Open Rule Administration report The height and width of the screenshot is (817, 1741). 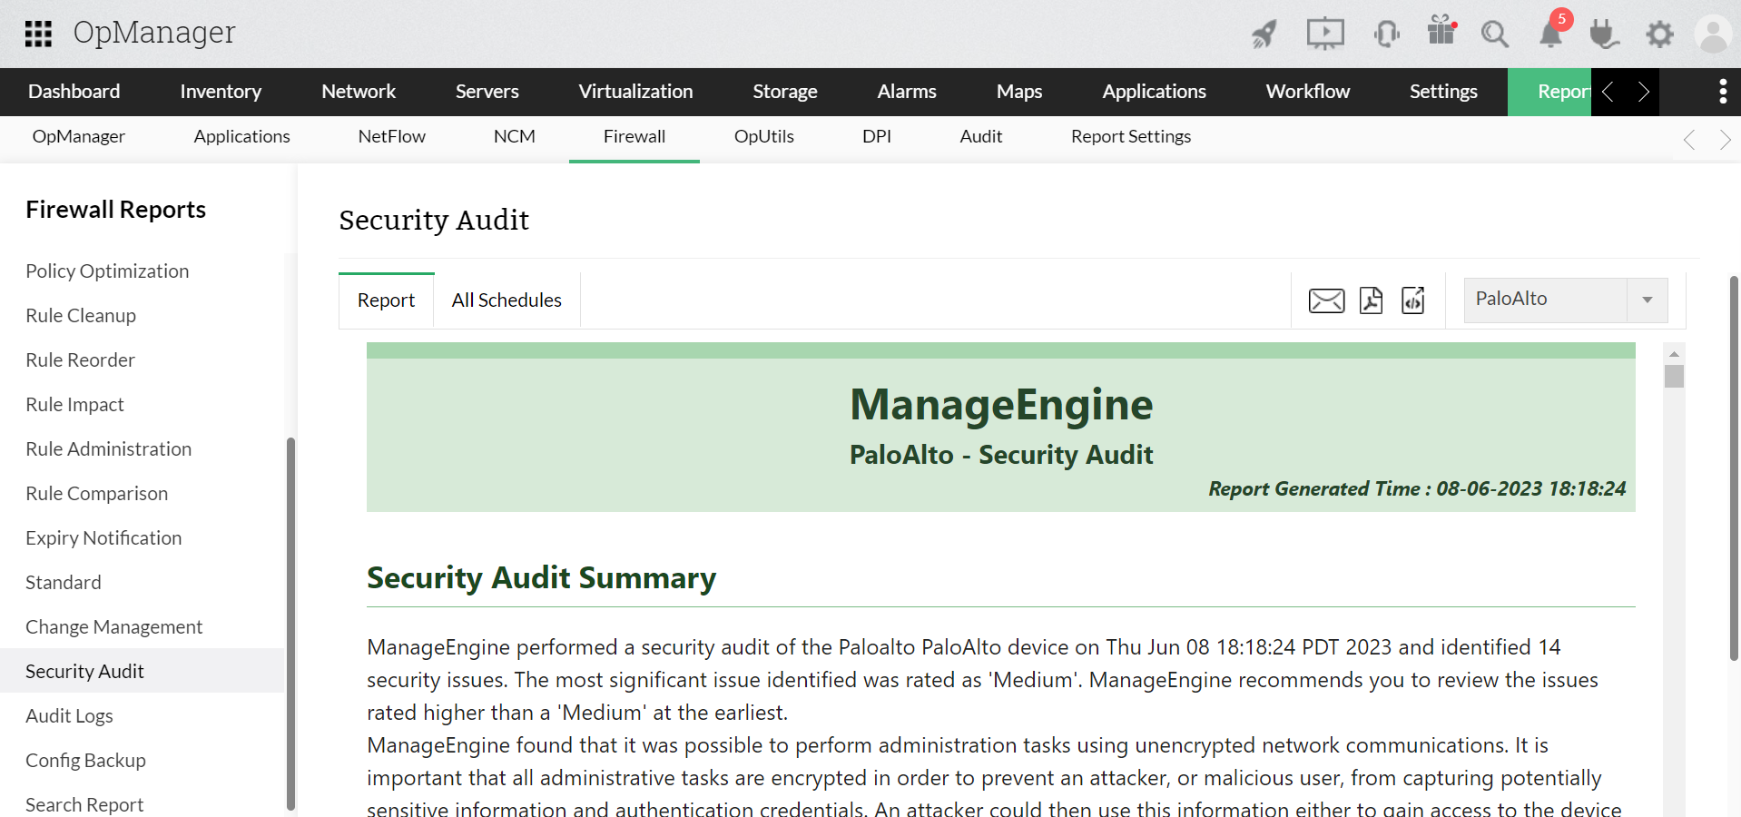coord(108,449)
